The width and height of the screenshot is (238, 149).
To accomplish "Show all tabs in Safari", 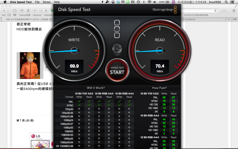I will 235,19.
